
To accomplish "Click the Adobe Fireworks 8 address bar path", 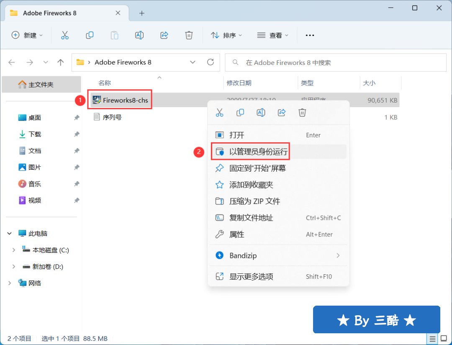I will [123, 62].
